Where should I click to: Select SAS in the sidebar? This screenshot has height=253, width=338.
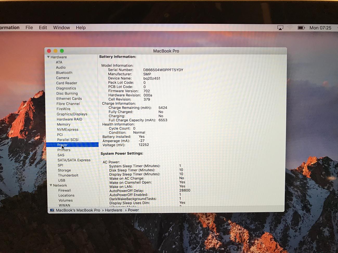[61, 155]
